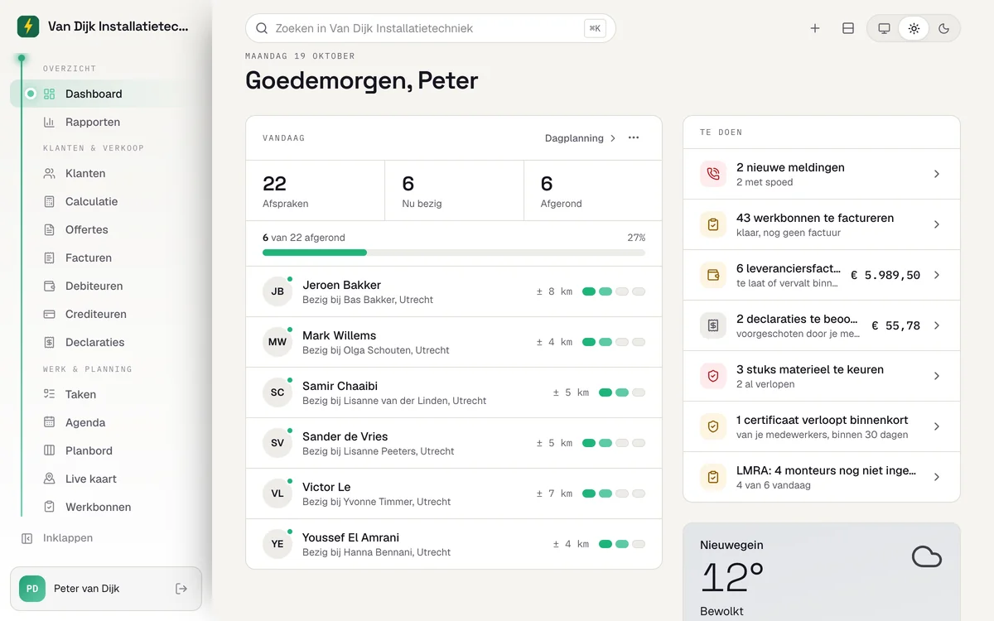
Task: Expand the 2 declaraties chevron
Action: (x=937, y=325)
